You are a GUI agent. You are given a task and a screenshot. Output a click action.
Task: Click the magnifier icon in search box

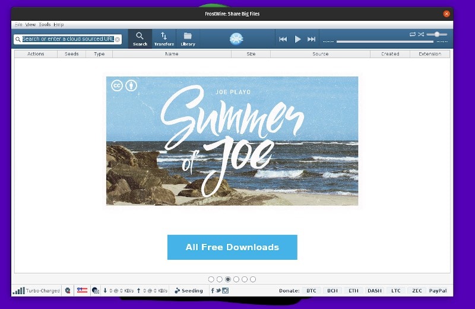[x=18, y=39]
